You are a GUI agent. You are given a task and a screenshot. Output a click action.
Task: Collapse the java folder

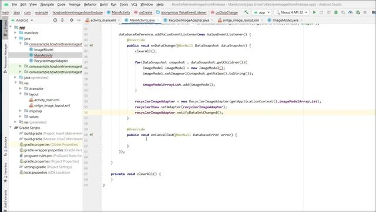[x=16, y=38]
